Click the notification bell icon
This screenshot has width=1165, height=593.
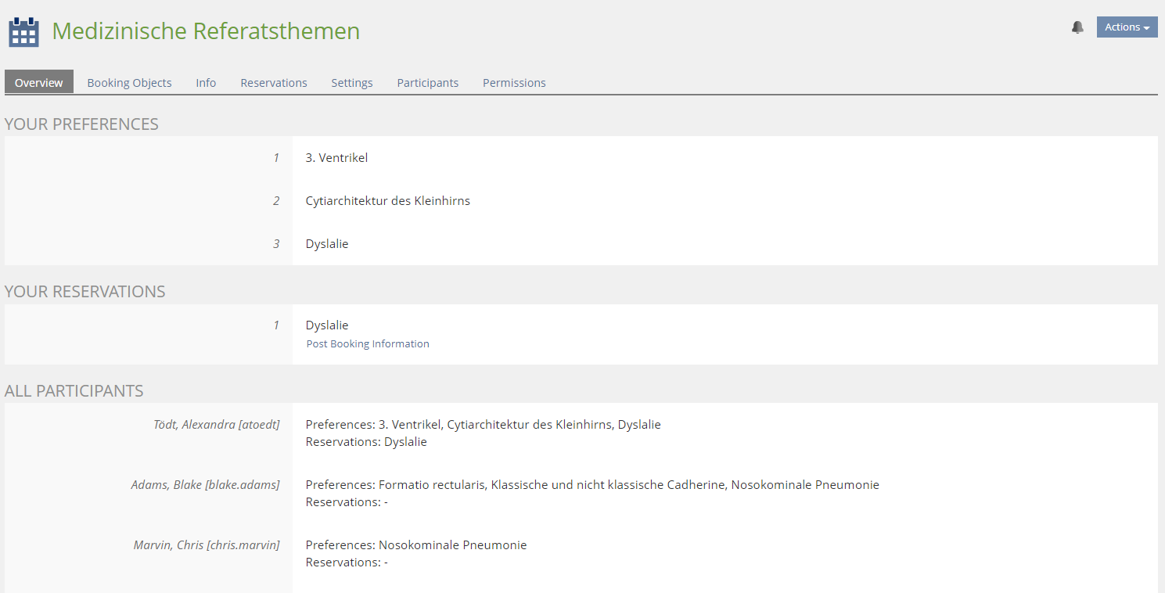click(x=1077, y=27)
